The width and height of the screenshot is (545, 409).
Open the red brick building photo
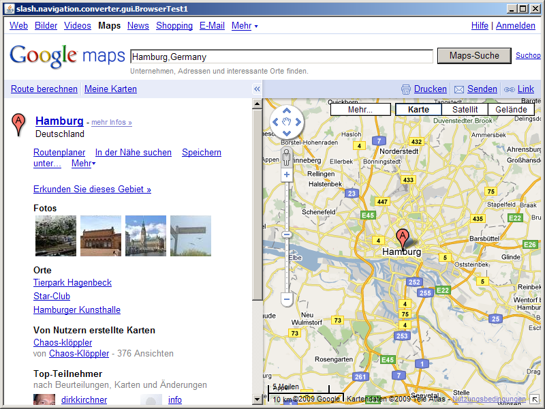[x=101, y=236]
